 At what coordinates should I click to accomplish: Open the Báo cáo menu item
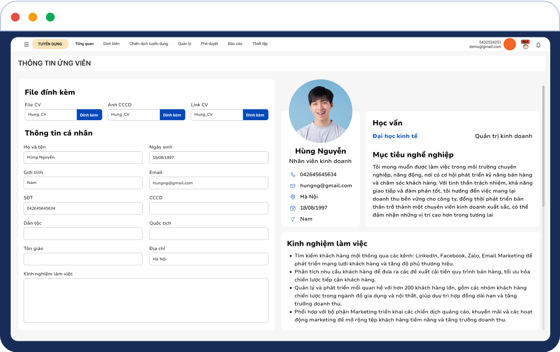[x=235, y=44]
